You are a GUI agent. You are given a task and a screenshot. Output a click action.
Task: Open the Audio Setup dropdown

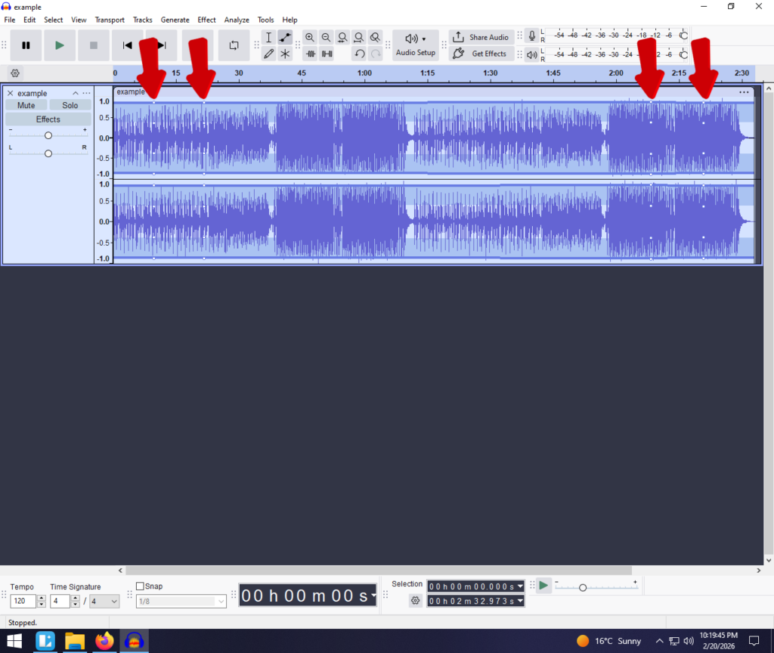click(x=416, y=45)
